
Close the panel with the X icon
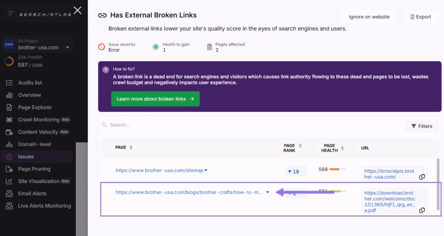(x=78, y=10)
